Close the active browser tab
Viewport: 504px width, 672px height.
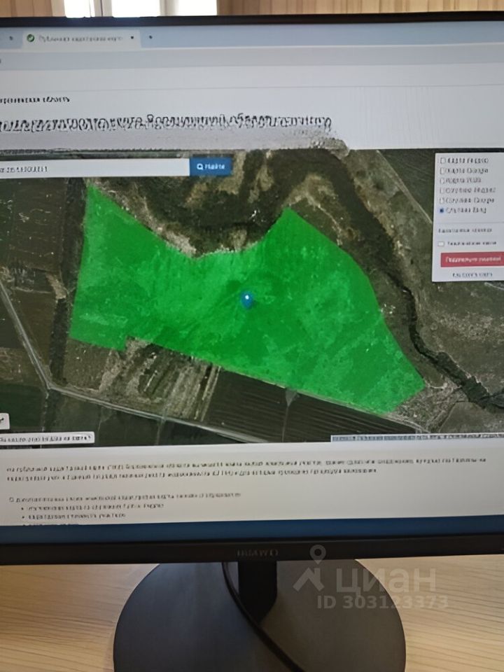pyautogui.click(x=132, y=38)
